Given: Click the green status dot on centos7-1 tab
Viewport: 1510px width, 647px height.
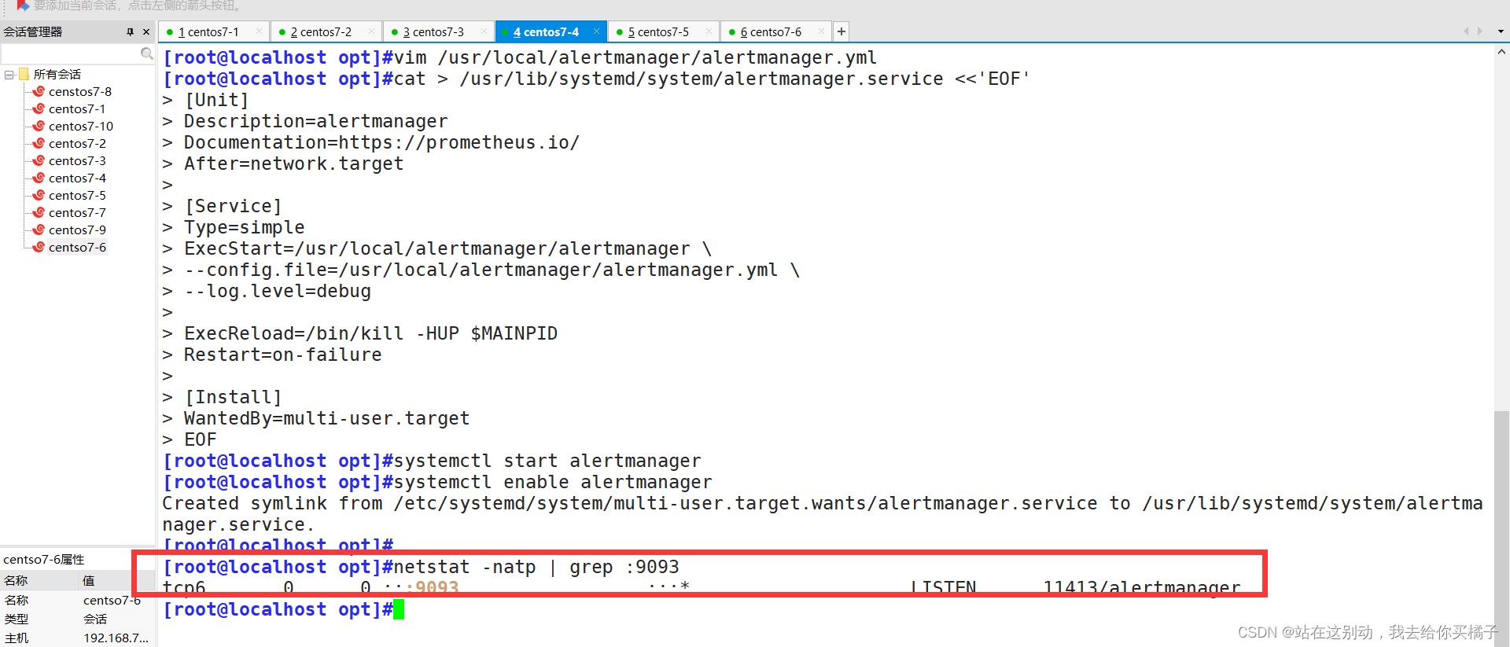Looking at the screenshot, I should coord(170,32).
